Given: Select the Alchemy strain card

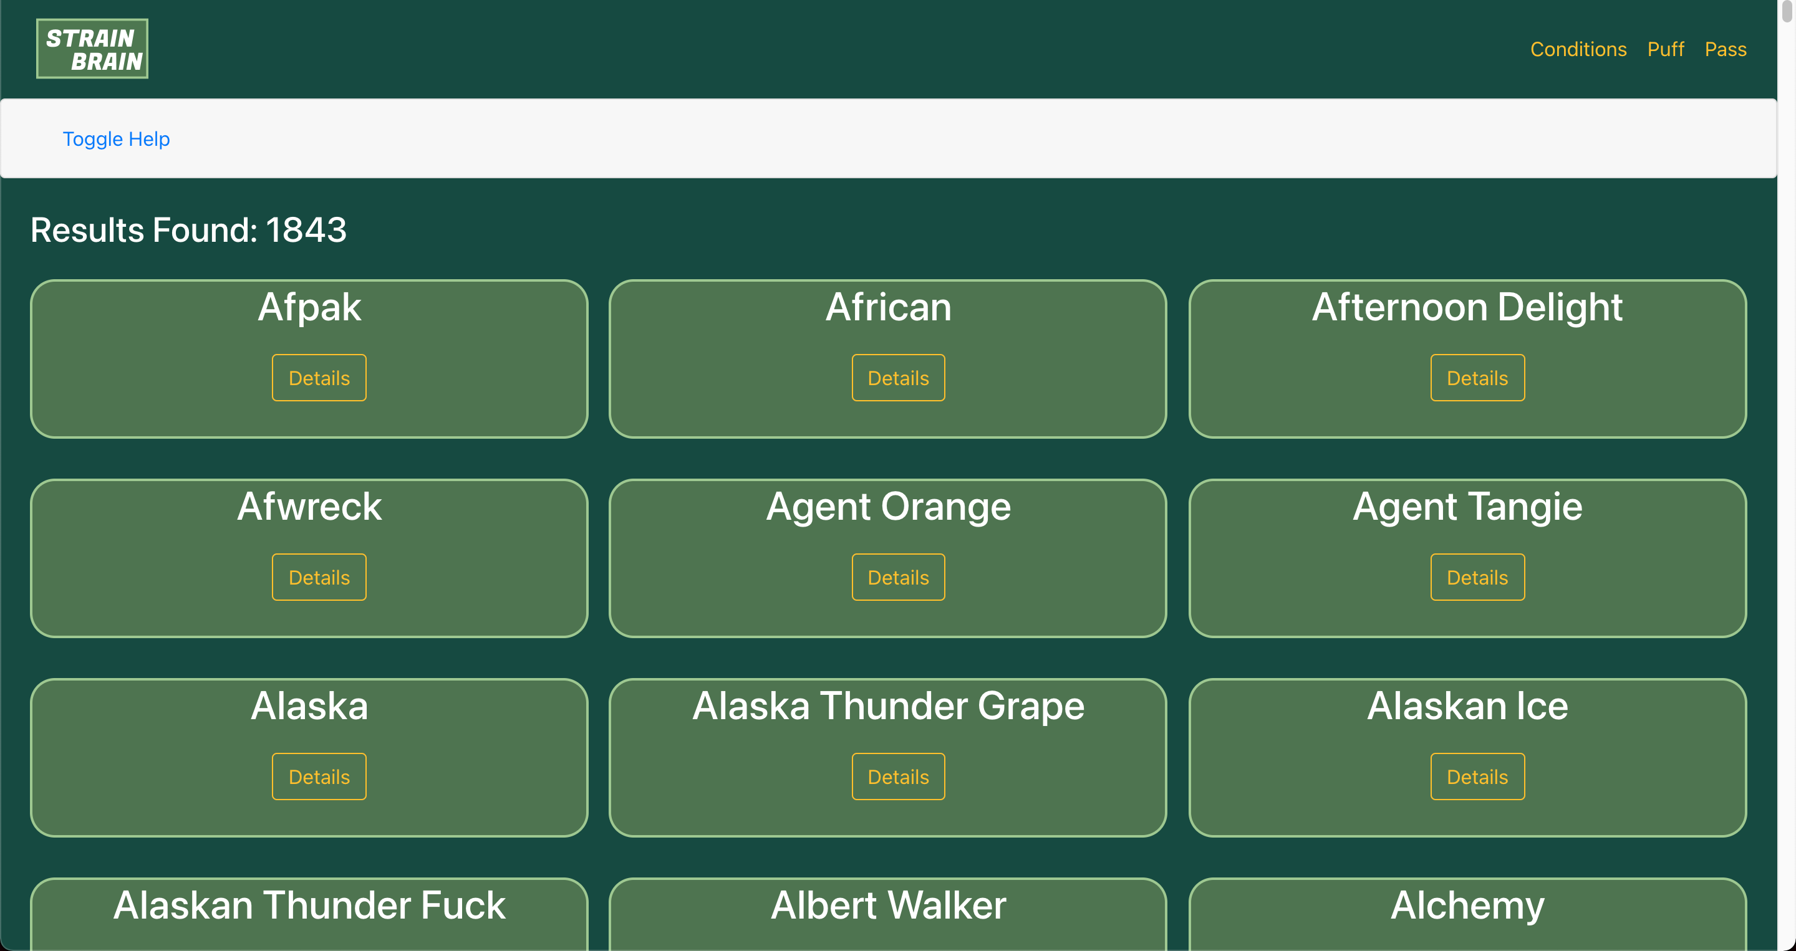Looking at the screenshot, I should click(x=1467, y=913).
